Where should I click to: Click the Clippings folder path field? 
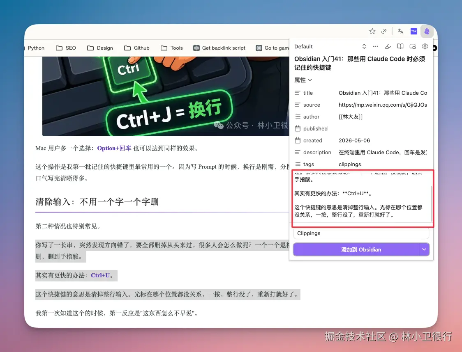click(361, 233)
